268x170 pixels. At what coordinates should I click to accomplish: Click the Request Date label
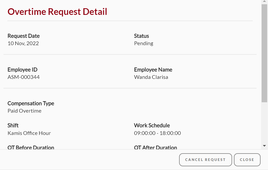(x=23, y=36)
